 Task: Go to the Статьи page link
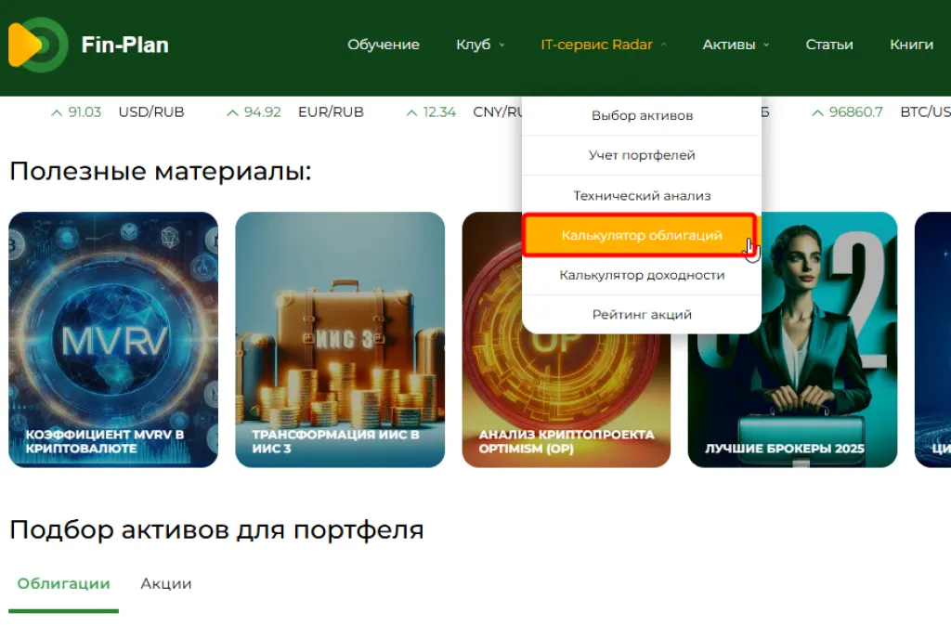pyautogui.click(x=829, y=45)
